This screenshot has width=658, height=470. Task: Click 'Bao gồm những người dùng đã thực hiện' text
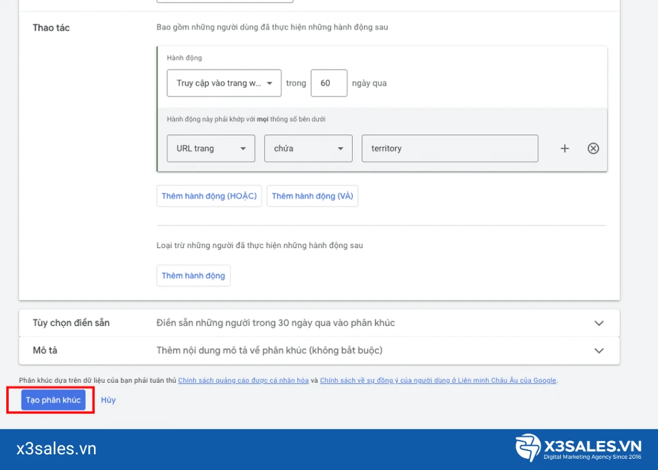click(273, 28)
